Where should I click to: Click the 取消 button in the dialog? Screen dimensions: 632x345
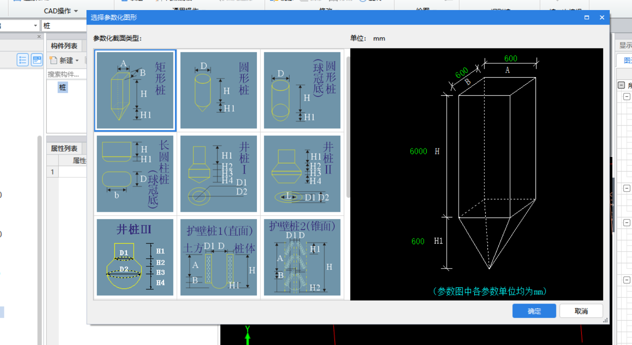click(x=581, y=311)
